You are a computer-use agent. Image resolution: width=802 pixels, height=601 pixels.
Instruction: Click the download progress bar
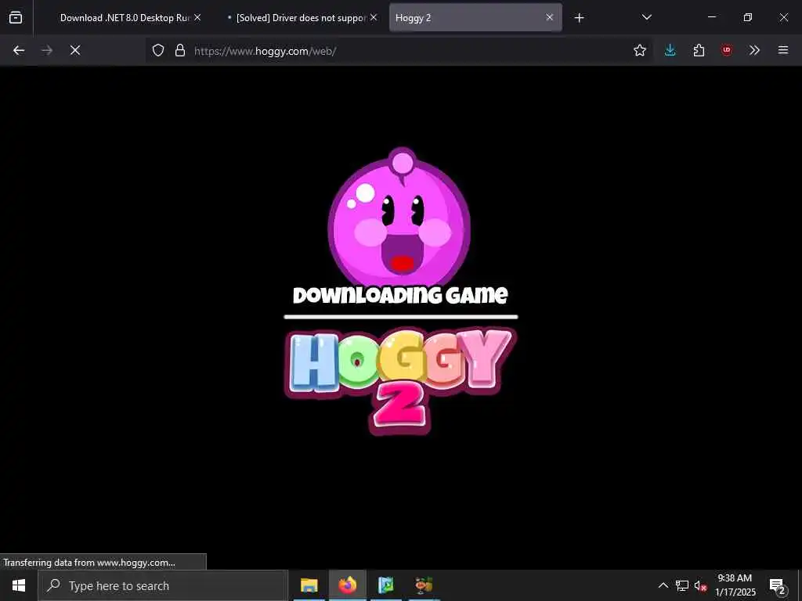click(401, 317)
